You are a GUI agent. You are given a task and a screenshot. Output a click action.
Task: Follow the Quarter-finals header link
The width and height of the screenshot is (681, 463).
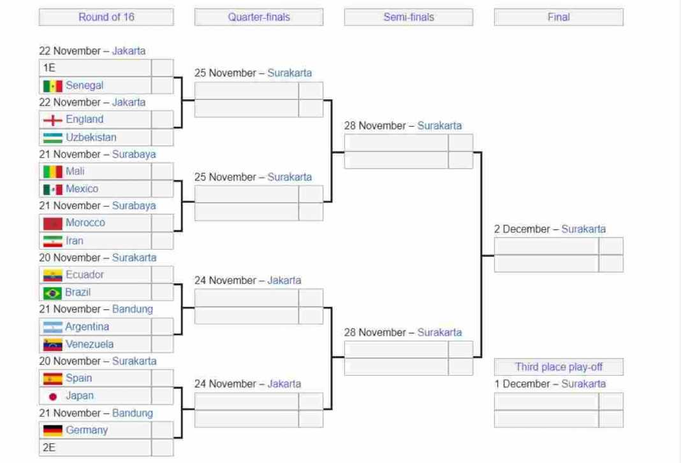pos(259,17)
